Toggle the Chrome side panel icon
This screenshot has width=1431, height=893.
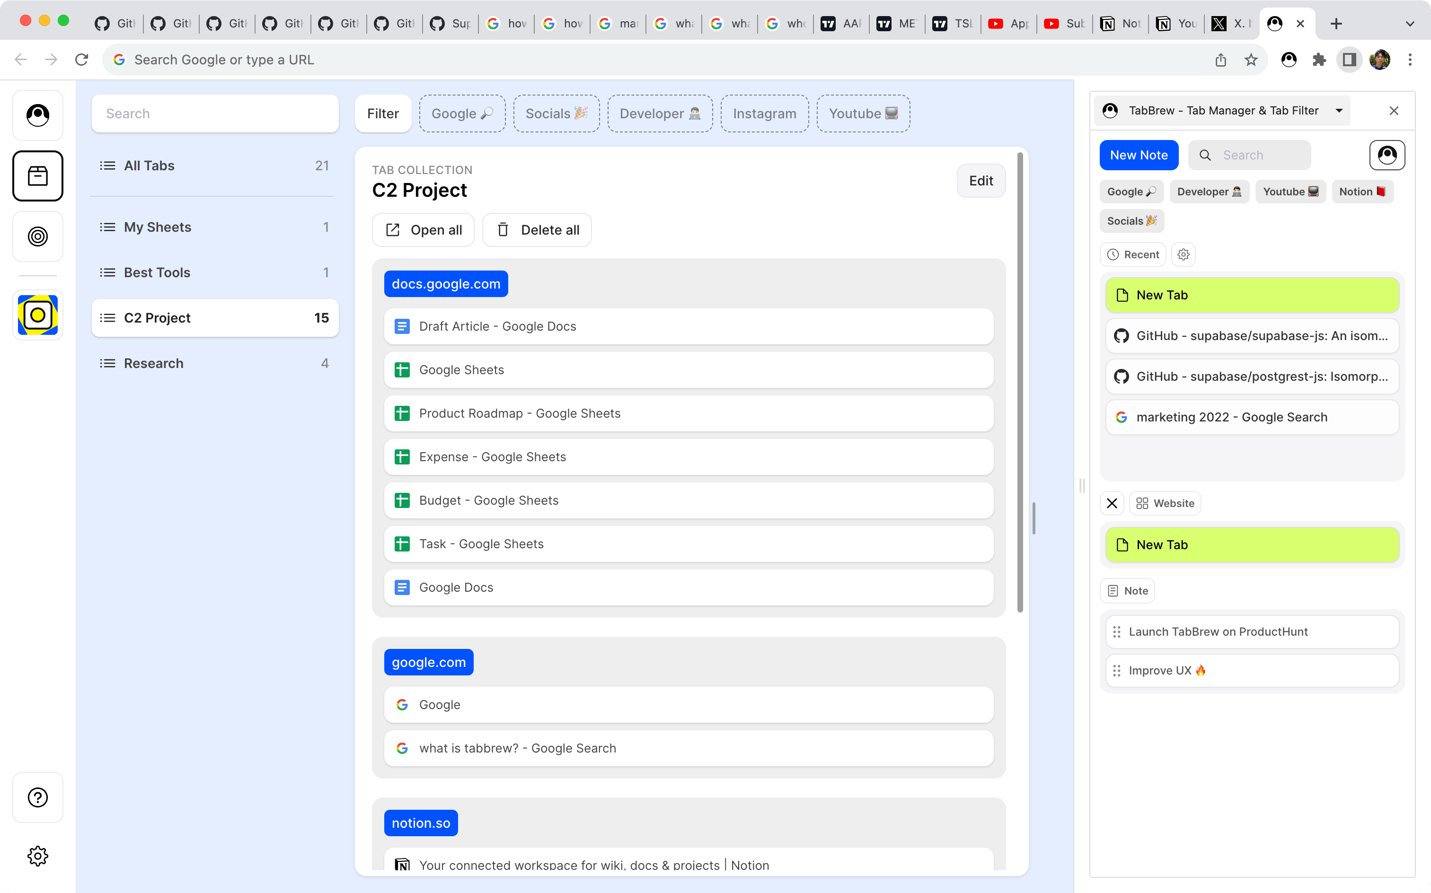1349,60
